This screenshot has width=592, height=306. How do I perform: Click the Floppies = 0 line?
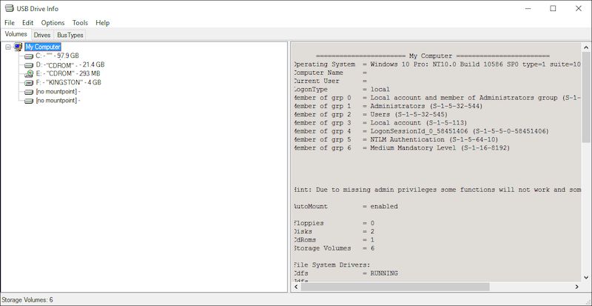[334, 223]
